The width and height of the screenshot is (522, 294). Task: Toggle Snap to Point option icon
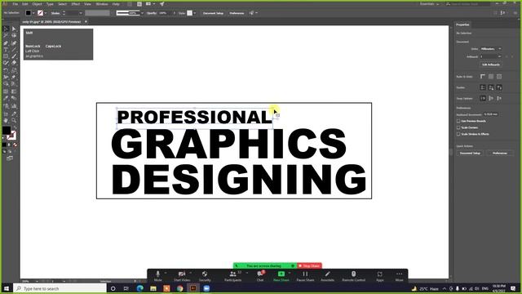click(x=483, y=98)
